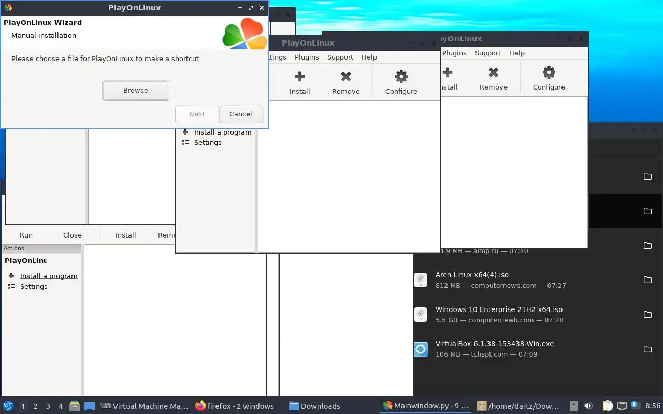Click Configure gear icon in middle PlayOnLinux window
Screen dimensions: 663x414
(x=401, y=77)
